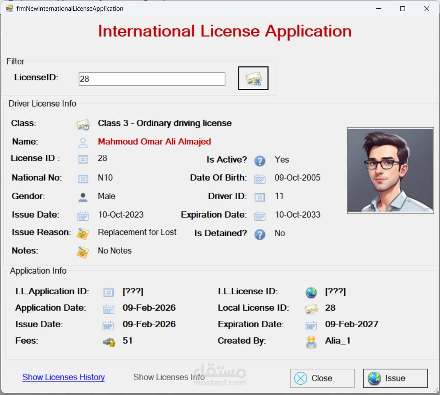Click the license card icon next to Class
440x395 pixels.
[x=83, y=125]
